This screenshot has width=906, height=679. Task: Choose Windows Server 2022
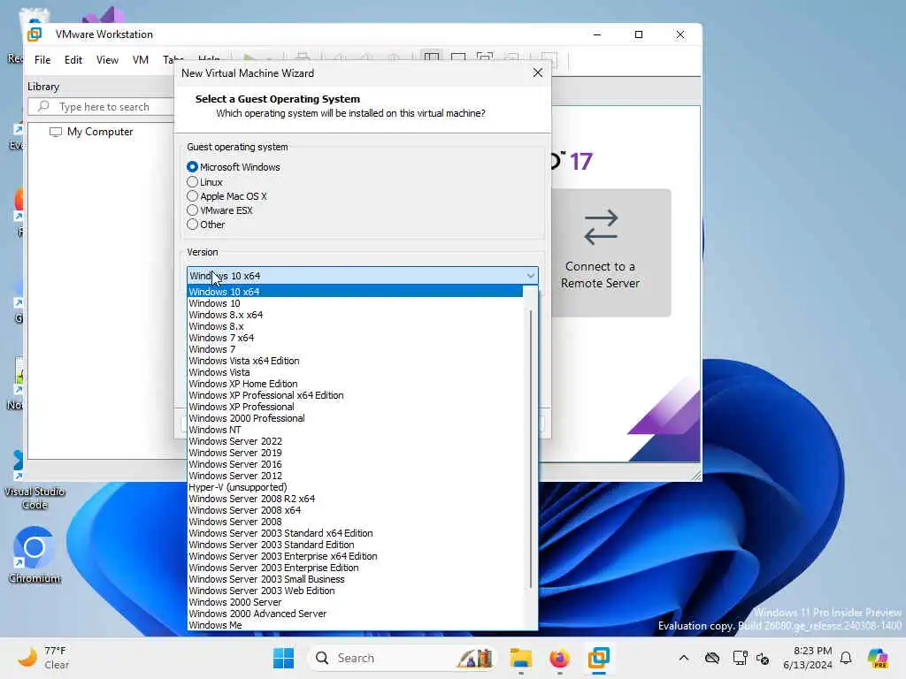355,442
